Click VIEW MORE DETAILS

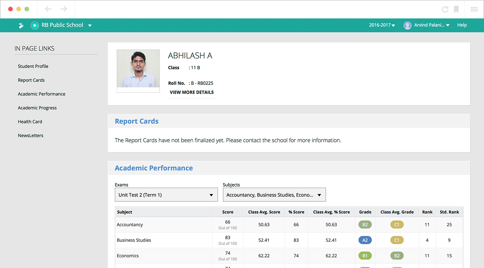(192, 92)
